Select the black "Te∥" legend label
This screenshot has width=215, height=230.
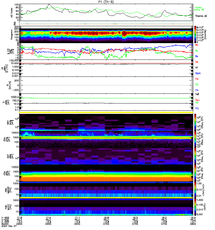point(197,94)
